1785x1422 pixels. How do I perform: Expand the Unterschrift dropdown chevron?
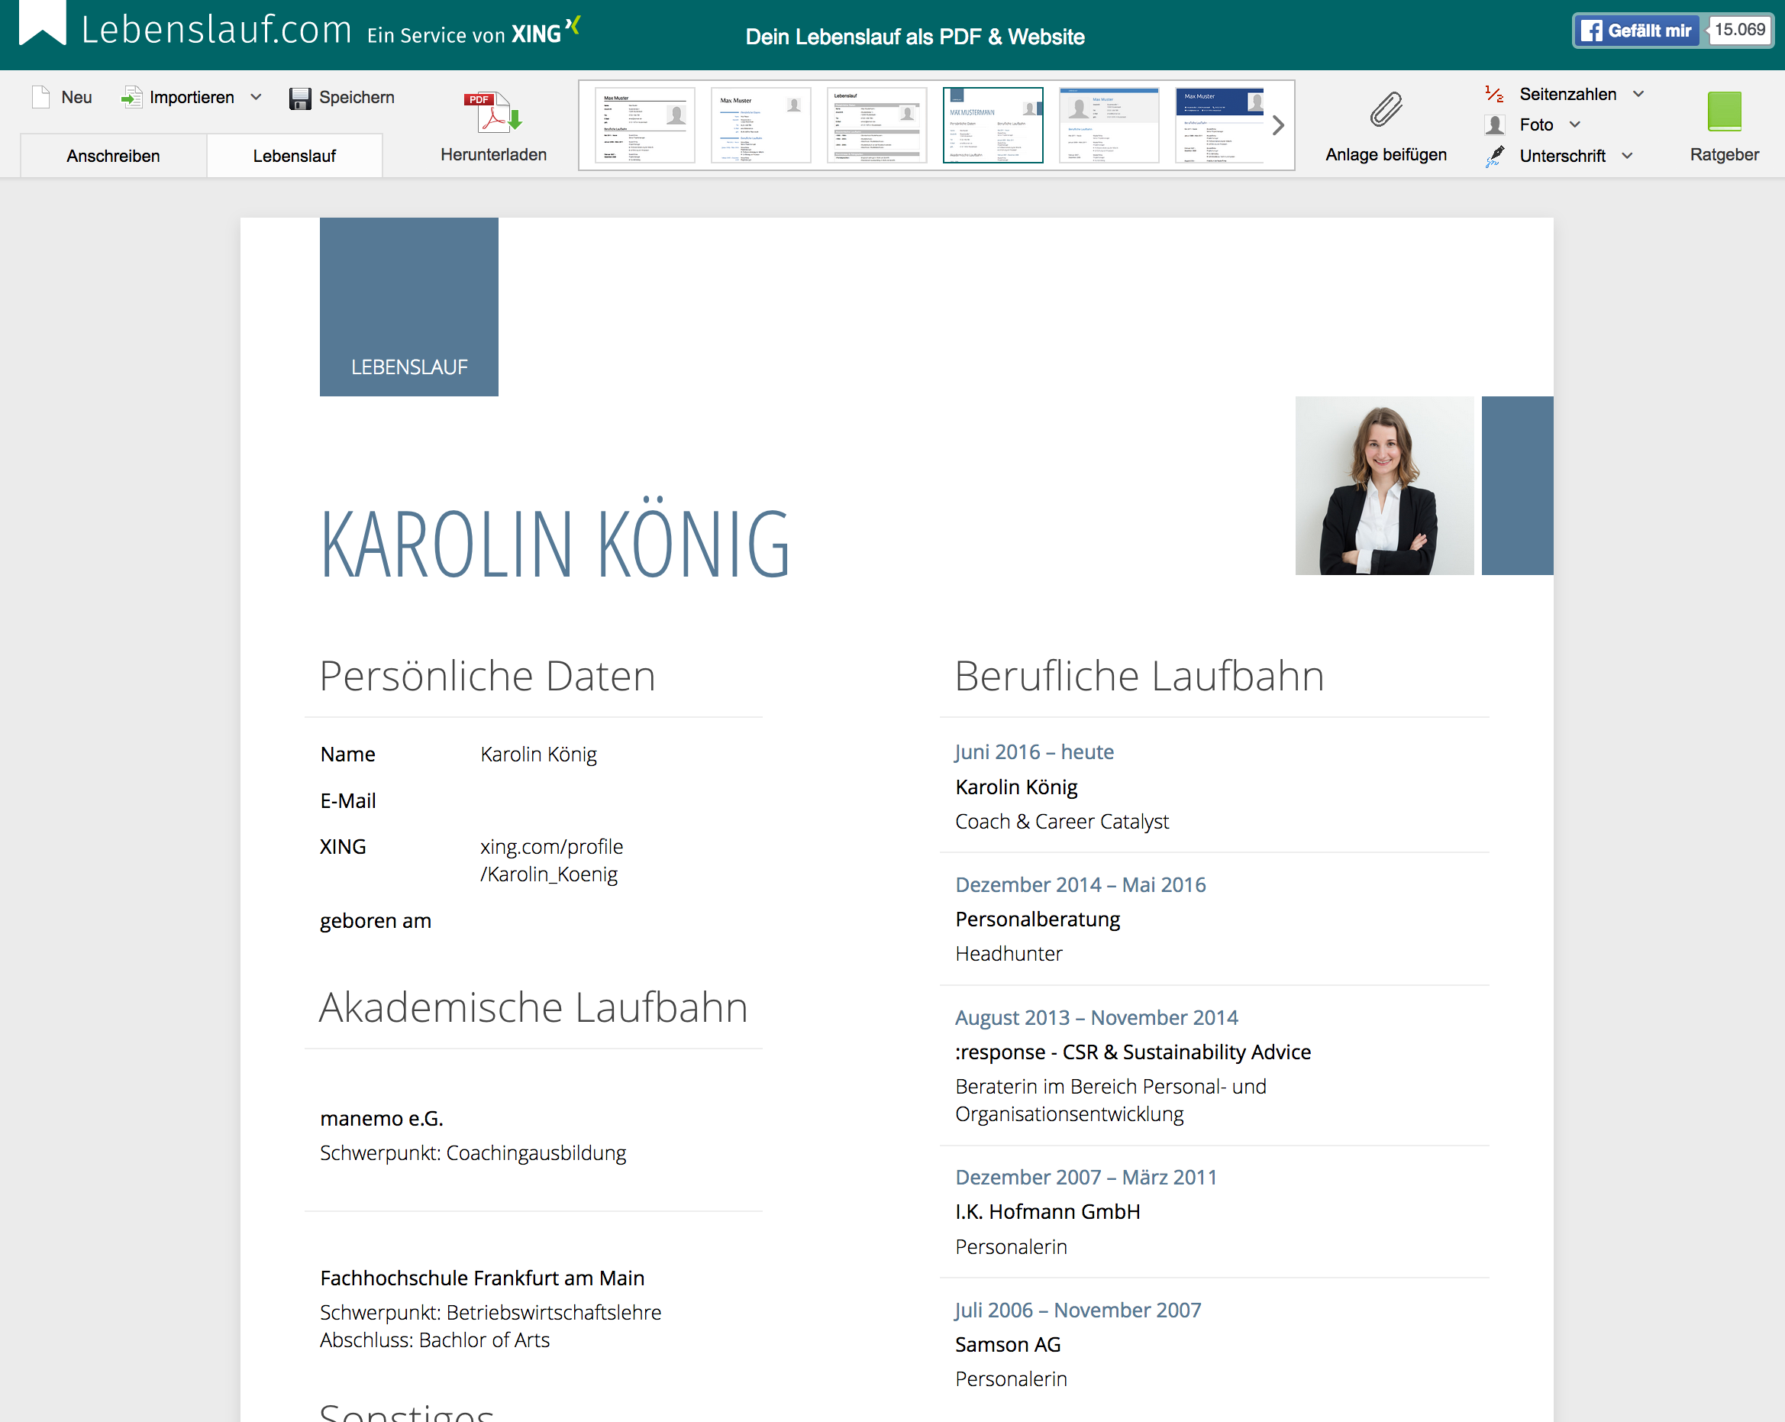1627,156
